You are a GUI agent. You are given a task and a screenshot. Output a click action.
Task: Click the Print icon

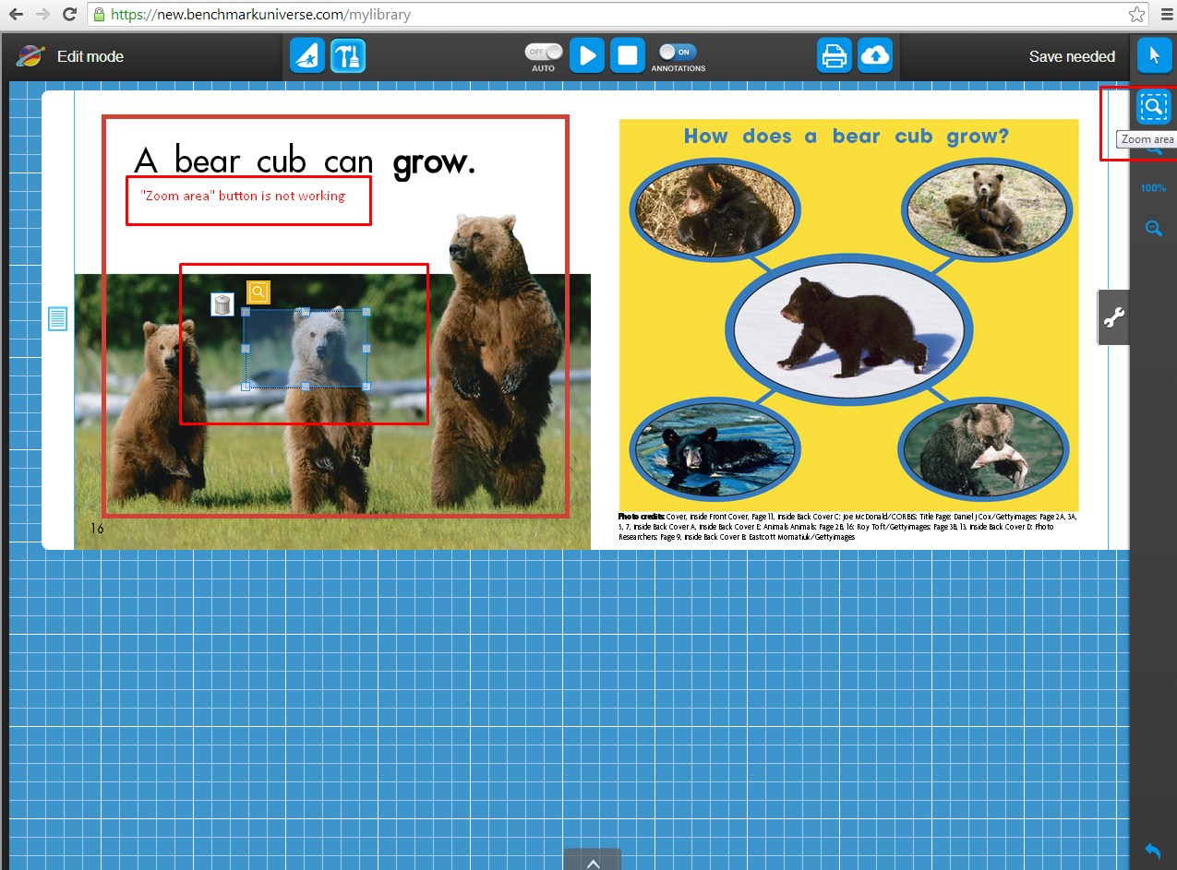pyautogui.click(x=835, y=56)
